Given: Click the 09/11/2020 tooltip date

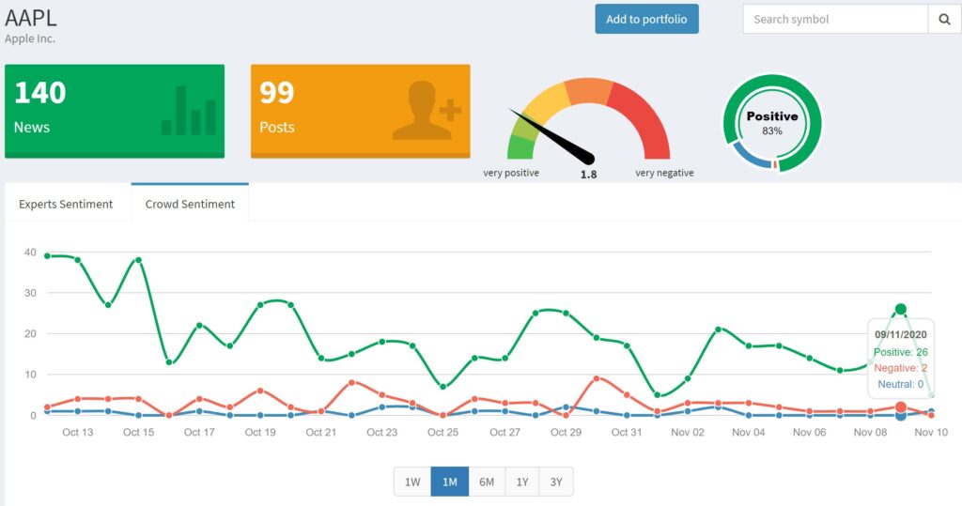Looking at the screenshot, I should [901, 334].
